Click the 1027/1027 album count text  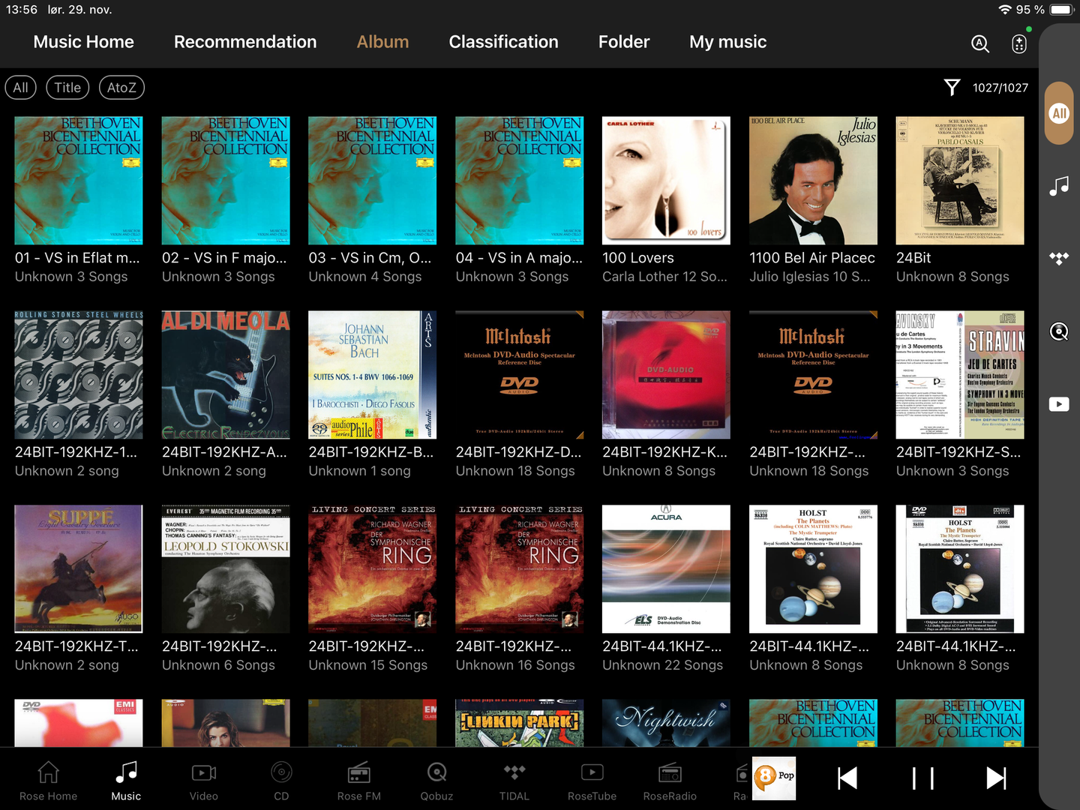1000,88
